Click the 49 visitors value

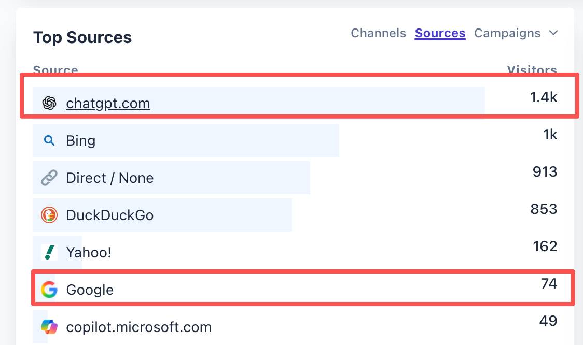pyautogui.click(x=548, y=321)
